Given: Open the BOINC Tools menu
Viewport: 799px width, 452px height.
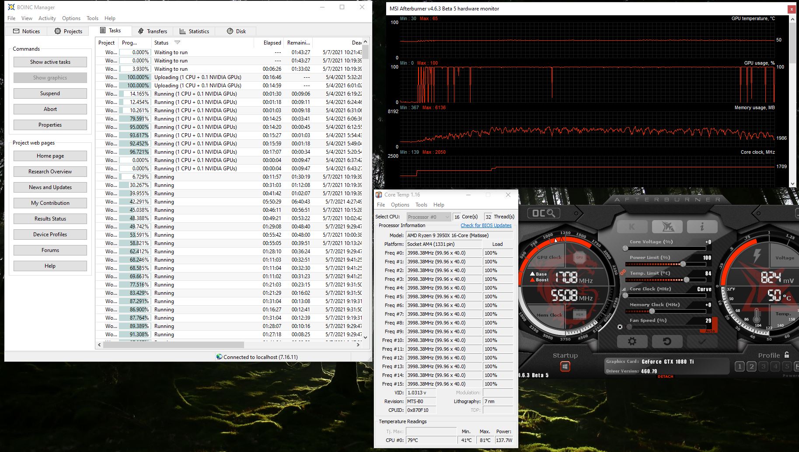Looking at the screenshot, I should (x=92, y=18).
